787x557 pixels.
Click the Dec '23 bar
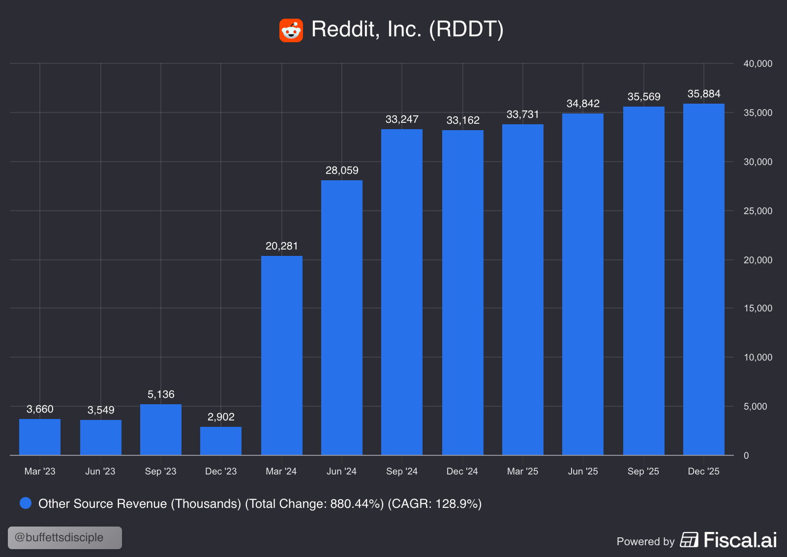coord(221,441)
